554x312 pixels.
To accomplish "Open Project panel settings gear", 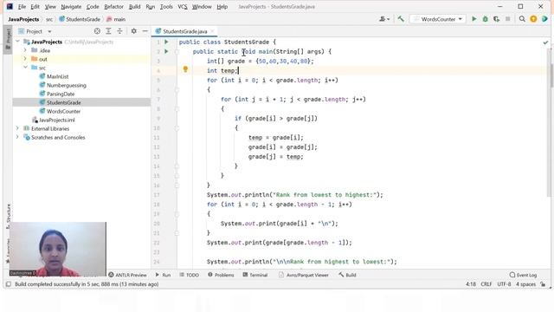I will (x=133, y=31).
